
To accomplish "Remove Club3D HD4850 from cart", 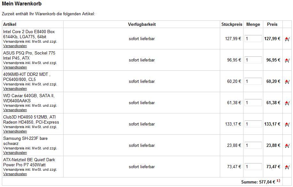I will pos(287,124).
